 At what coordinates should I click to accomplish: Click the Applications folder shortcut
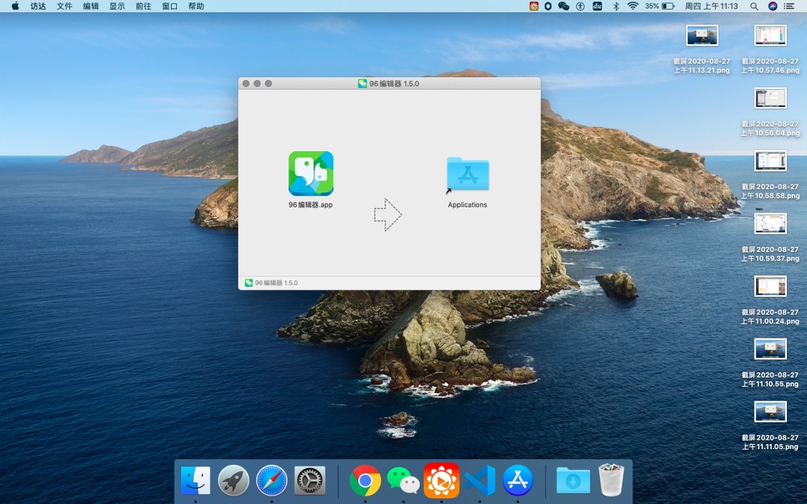467,175
